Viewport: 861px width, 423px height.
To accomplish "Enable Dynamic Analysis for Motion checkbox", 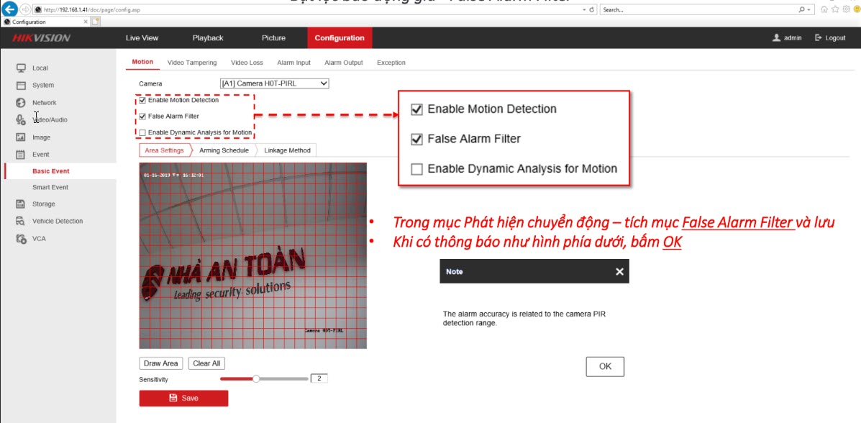I will click(x=142, y=133).
